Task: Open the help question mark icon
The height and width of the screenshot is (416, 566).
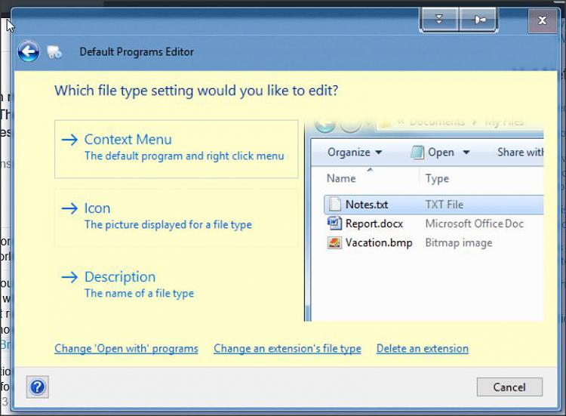Action: coord(38,387)
